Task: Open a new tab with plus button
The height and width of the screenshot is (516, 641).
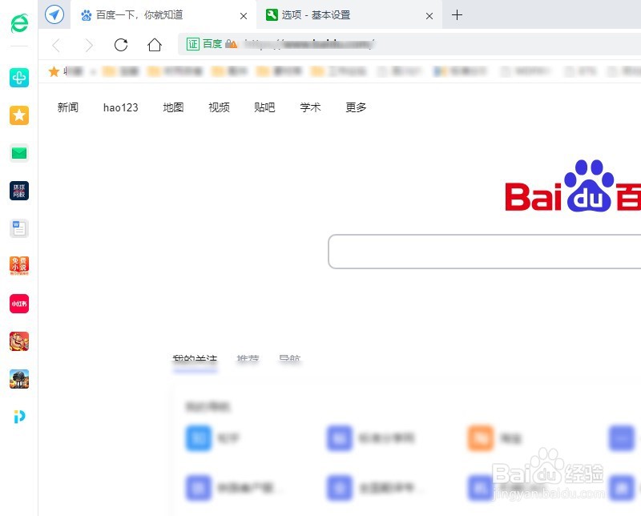Action: pos(457,15)
